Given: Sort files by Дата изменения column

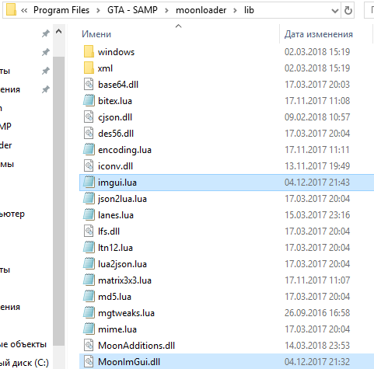Looking at the screenshot, I should pyautogui.click(x=319, y=34).
